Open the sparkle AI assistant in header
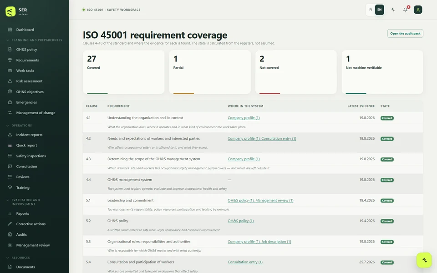Viewport: 437px width, 273px height. click(x=393, y=10)
